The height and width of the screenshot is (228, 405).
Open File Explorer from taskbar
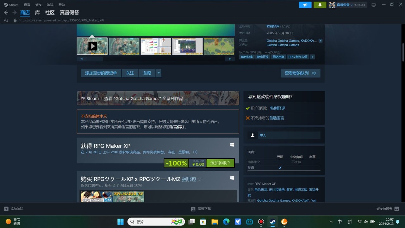215,221
